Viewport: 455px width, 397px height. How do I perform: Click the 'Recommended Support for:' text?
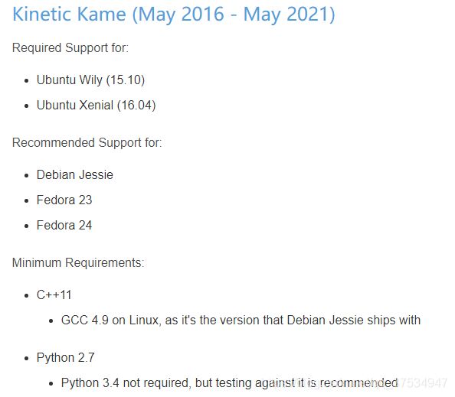pyautogui.click(x=87, y=143)
